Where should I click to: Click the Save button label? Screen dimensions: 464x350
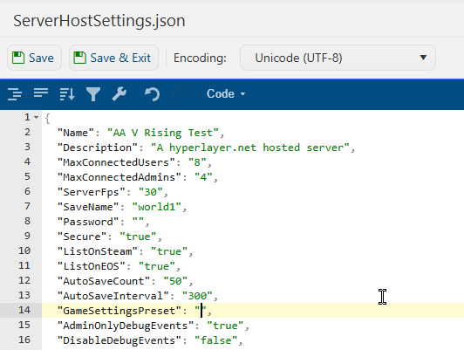pos(41,58)
